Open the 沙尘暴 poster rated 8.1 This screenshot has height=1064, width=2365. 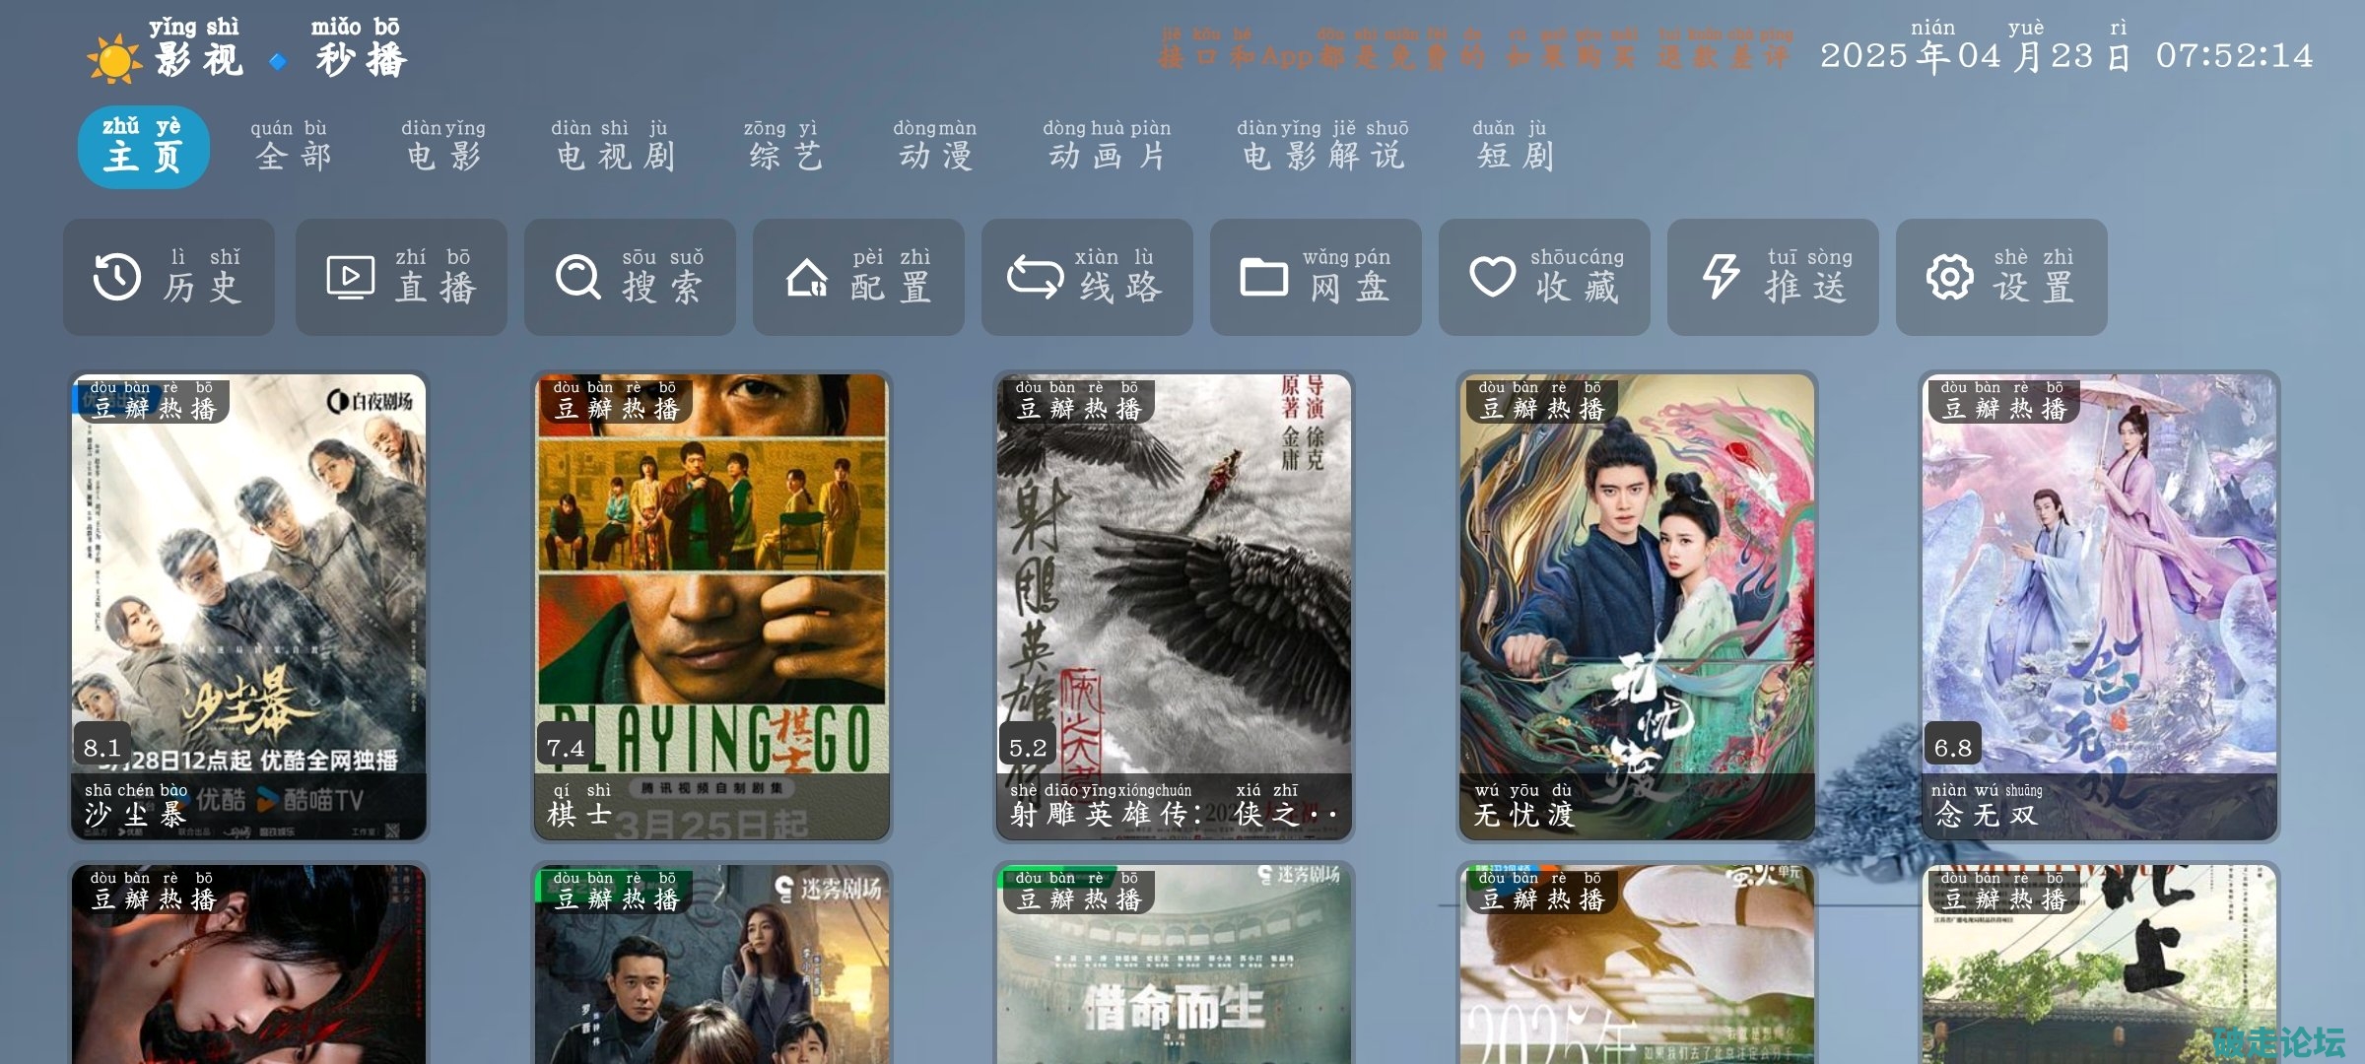[248, 606]
